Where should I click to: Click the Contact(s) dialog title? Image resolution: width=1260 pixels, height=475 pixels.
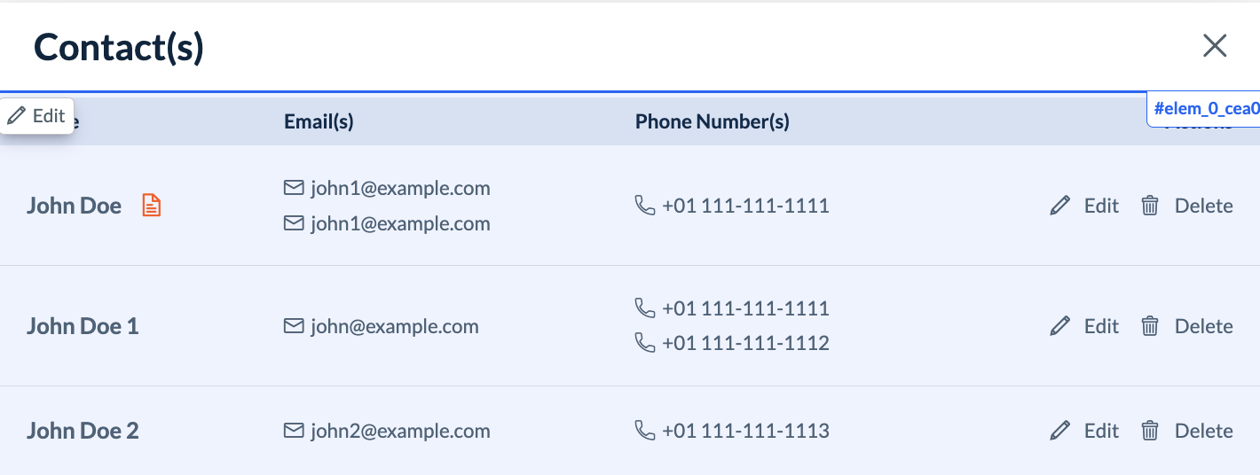tap(119, 47)
